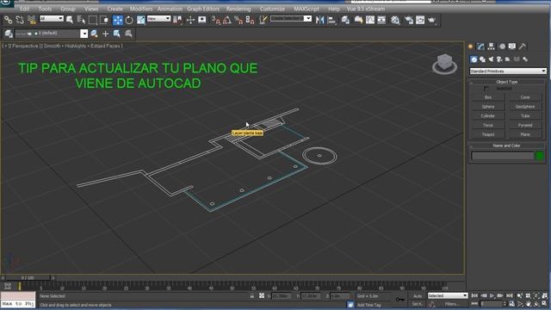
Task: Open the key filter Selected dropdown
Action: (448, 295)
